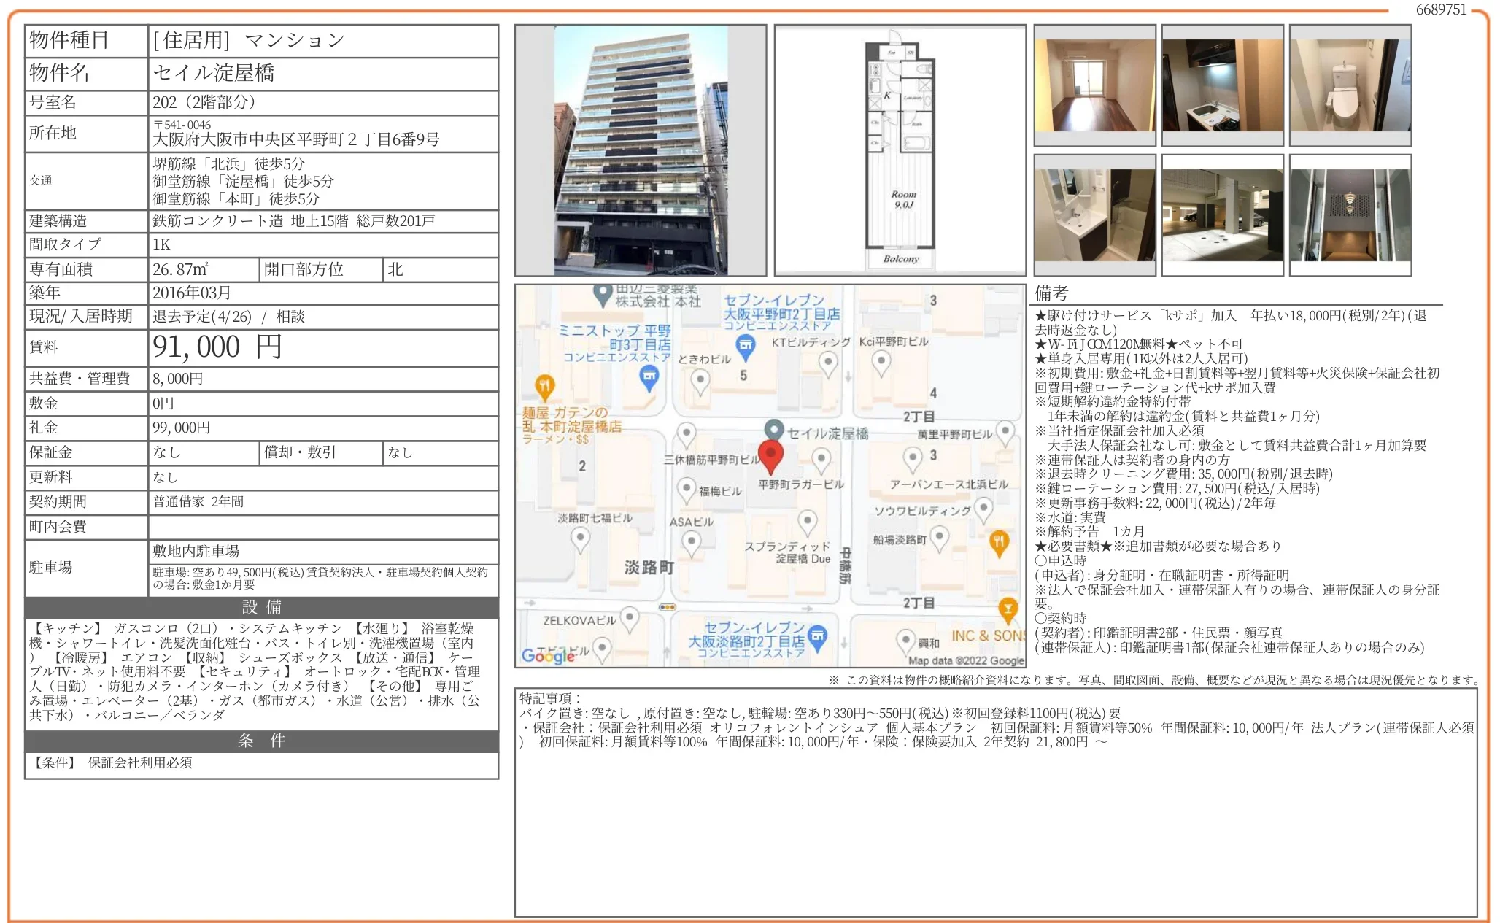Click the grey pin for Kci平野町ビル
Viewport: 1500px width, 923px height.
(881, 360)
